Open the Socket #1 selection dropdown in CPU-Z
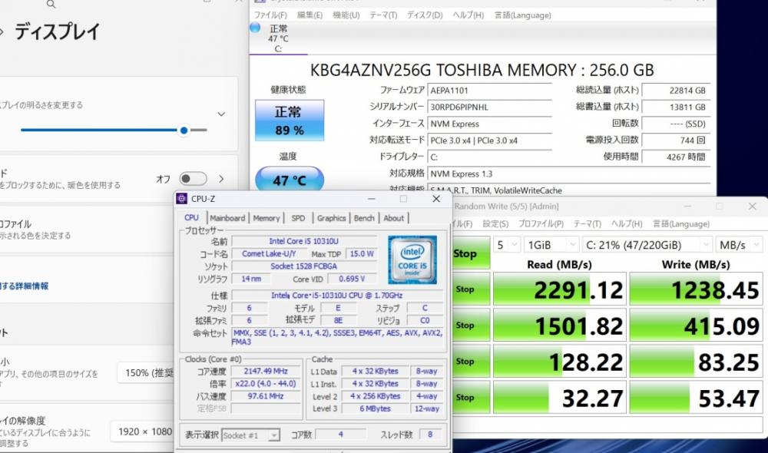 coord(250,435)
